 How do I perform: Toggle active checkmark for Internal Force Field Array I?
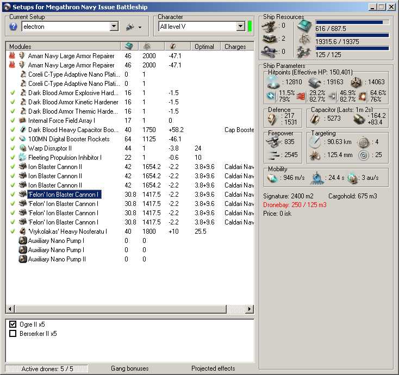click(13, 120)
